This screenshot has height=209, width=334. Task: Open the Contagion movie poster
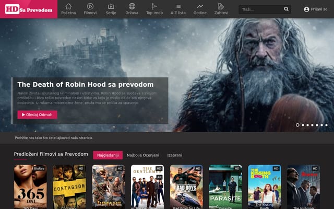pos(69,187)
